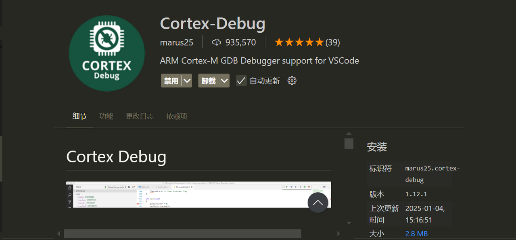
Task: Click the horizontal scrollbar left arrow
Action: 58,234
